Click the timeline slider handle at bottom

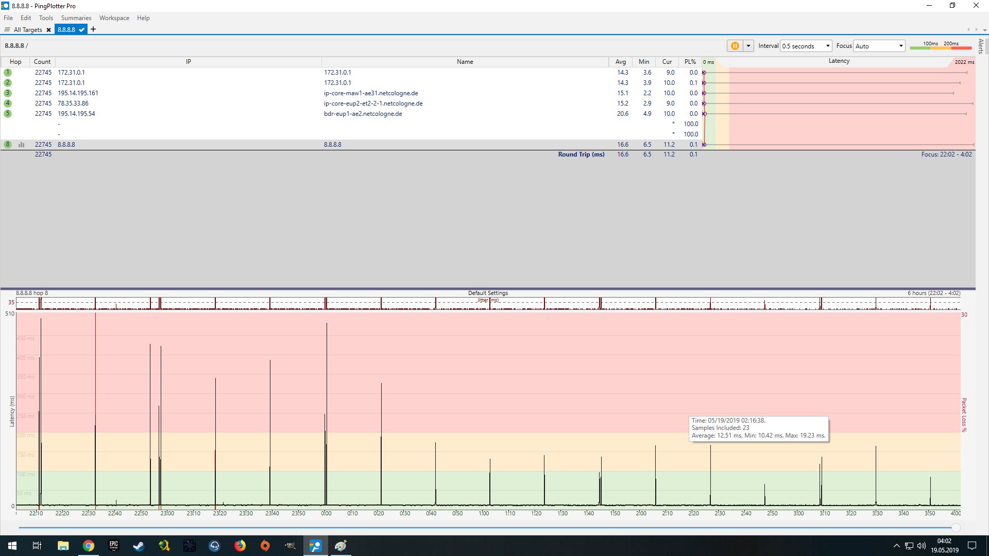(956, 528)
